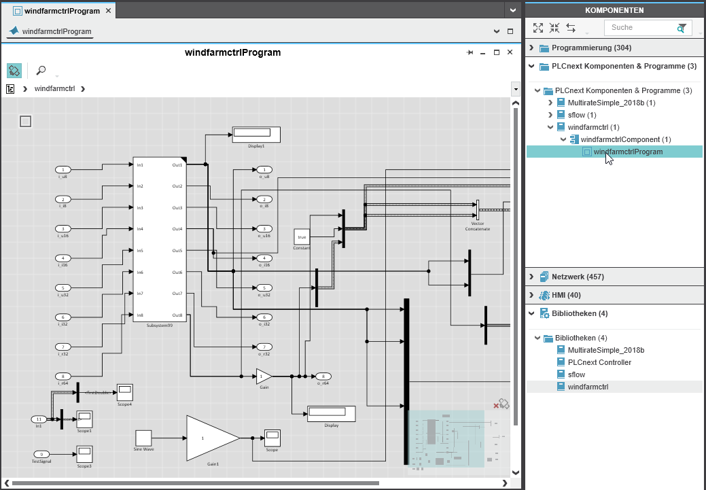Click windfarmctrl in the breadcrumb path
The image size is (706, 490).
(x=54, y=89)
